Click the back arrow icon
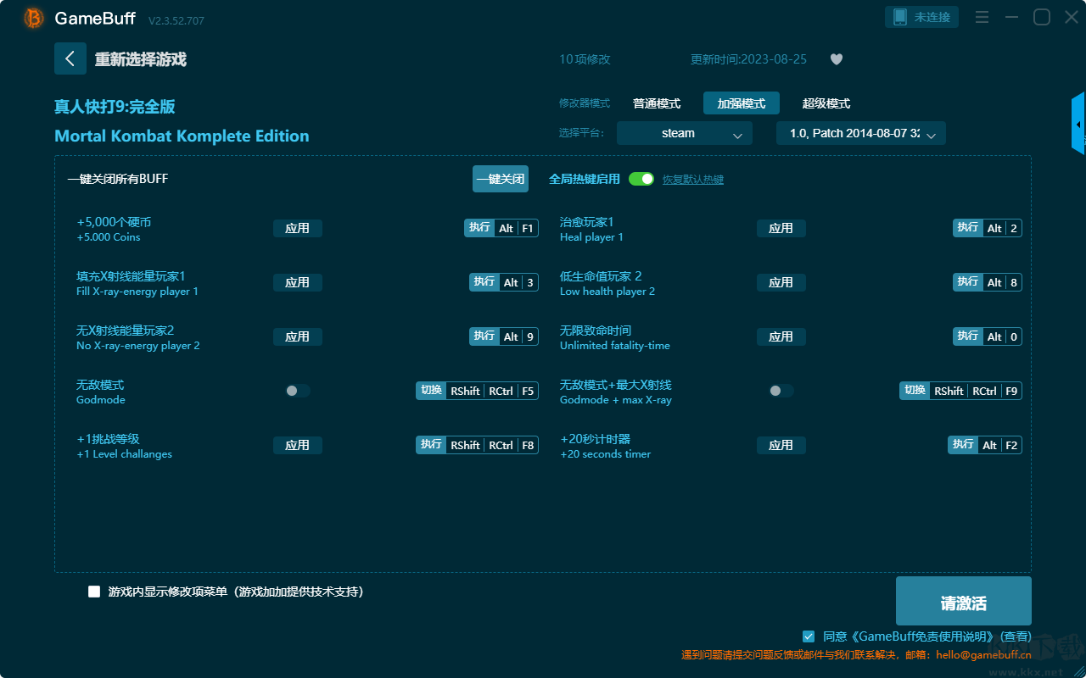The image size is (1086, 678). [x=70, y=58]
